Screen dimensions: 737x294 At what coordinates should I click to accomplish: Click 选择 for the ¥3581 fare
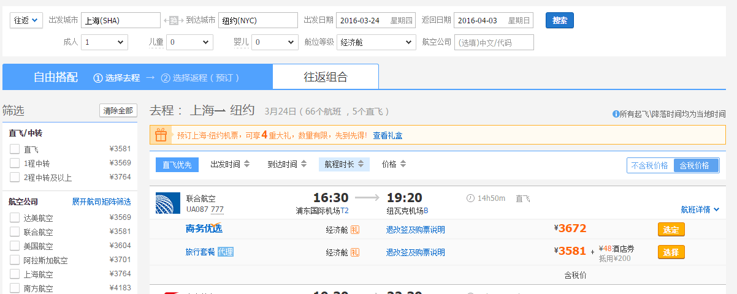(x=671, y=252)
